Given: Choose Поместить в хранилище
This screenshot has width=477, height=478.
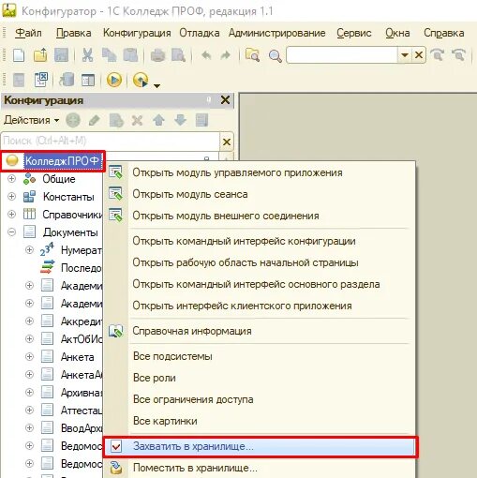Looking at the screenshot, I should pyautogui.click(x=260, y=468).
